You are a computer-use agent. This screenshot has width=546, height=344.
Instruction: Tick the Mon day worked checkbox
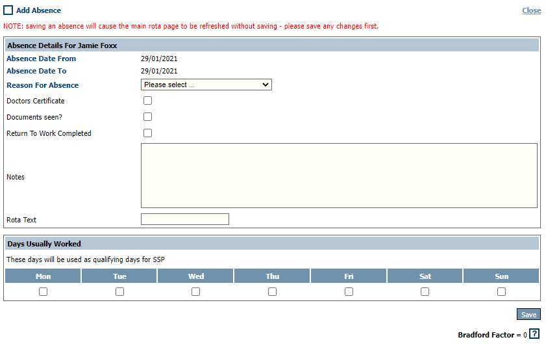tap(43, 291)
